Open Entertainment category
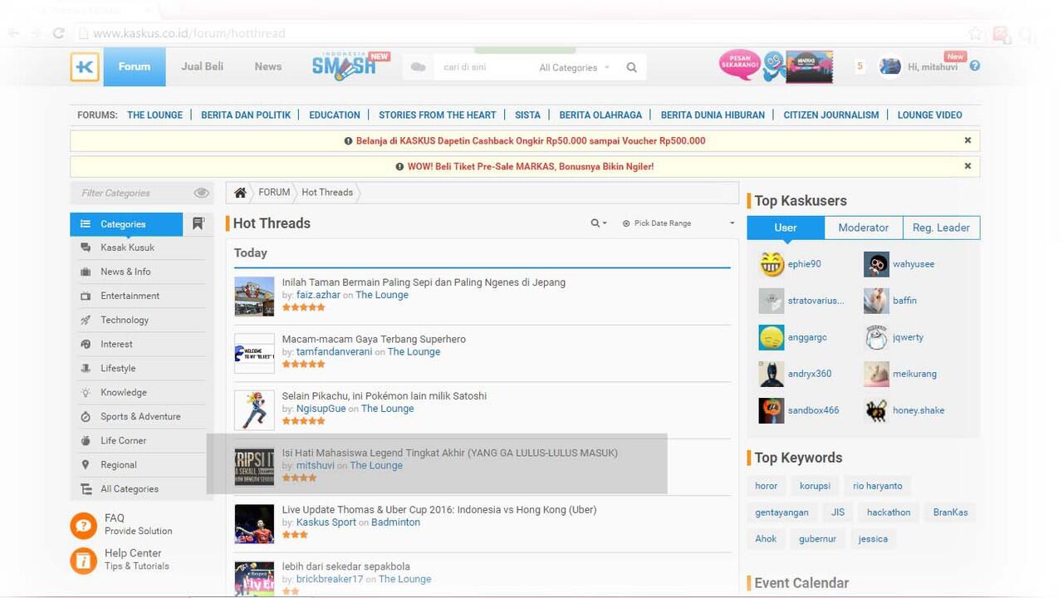 pos(130,296)
